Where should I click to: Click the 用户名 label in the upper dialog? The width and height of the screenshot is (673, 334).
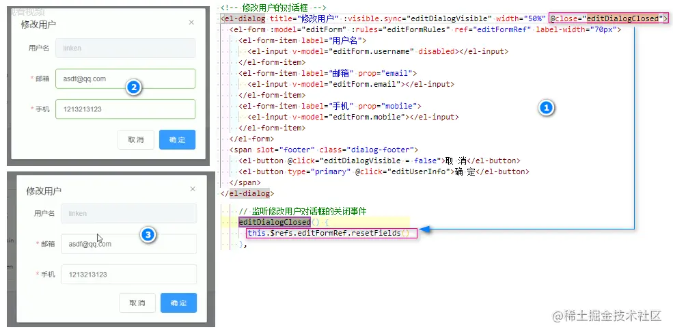point(39,48)
